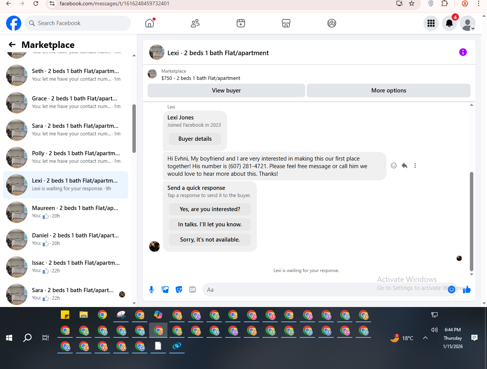This screenshot has height=369, width=487.
Task: Click the chat scroll up arrow
Action: pos(472,105)
